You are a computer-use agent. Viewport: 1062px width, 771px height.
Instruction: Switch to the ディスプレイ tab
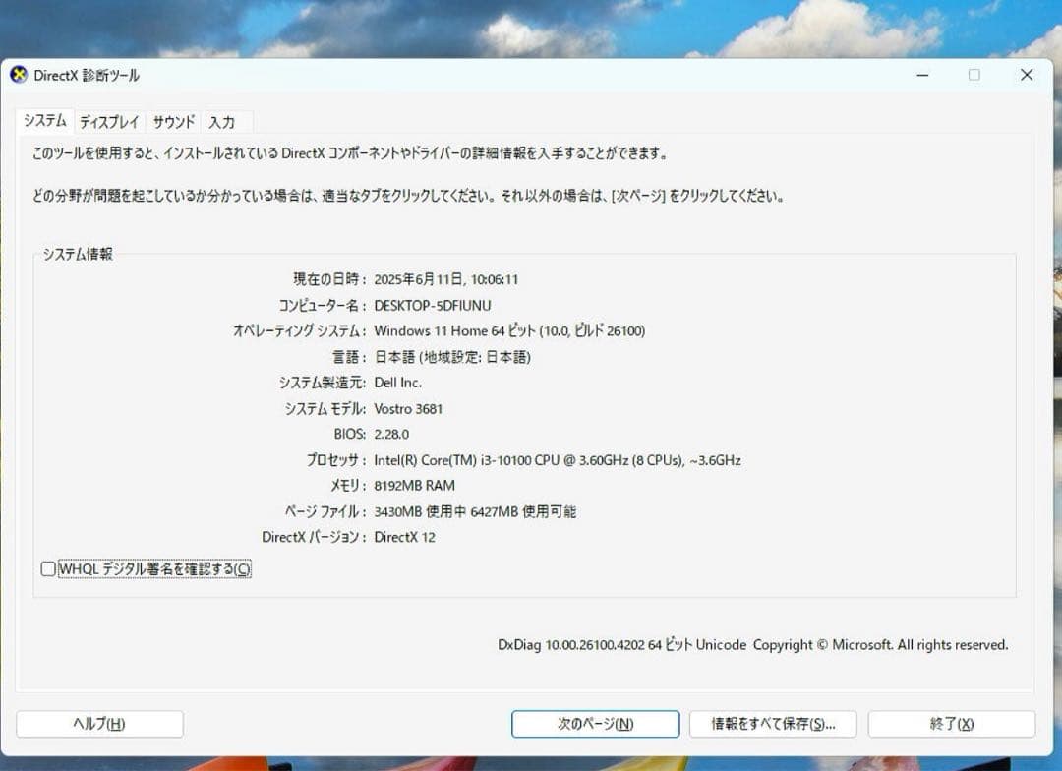point(107,122)
